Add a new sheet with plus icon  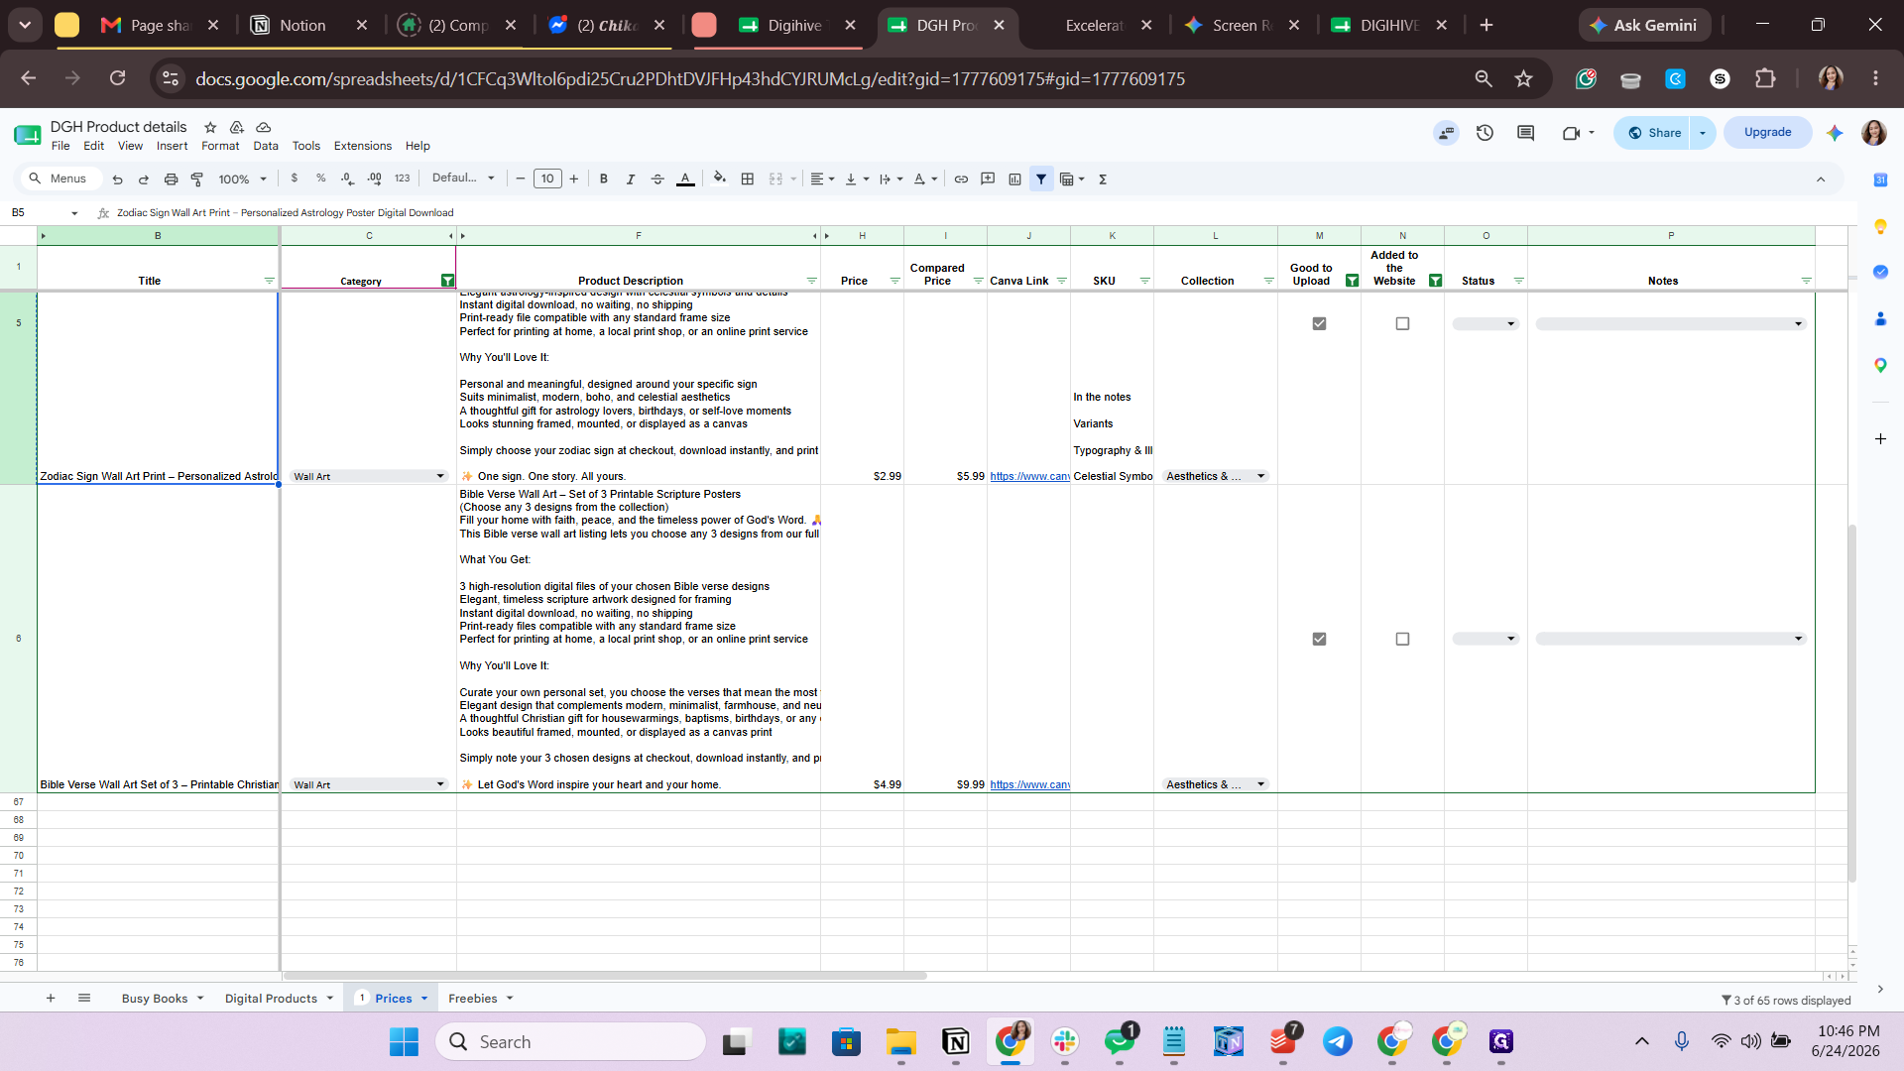click(51, 998)
